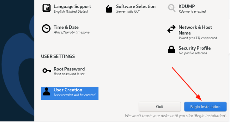Click the User Creation person icon

pyautogui.click(x=46, y=91)
